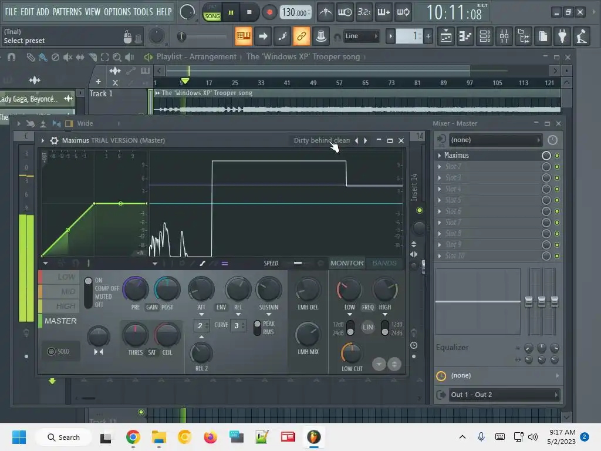Image resolution: width=601 pixels, height=451 pixels.
Task: Toggle typing keyboard to piano icon
Action: [x=244, y=36]
